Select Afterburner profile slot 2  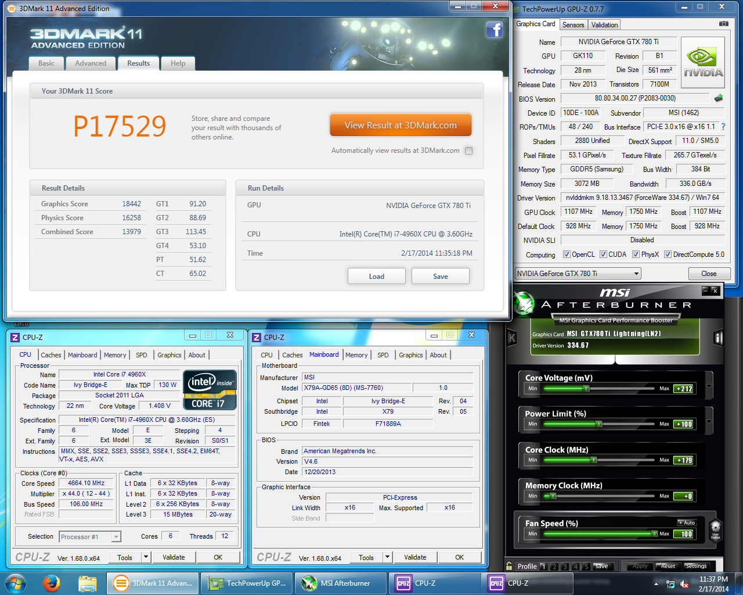point(554,567)
